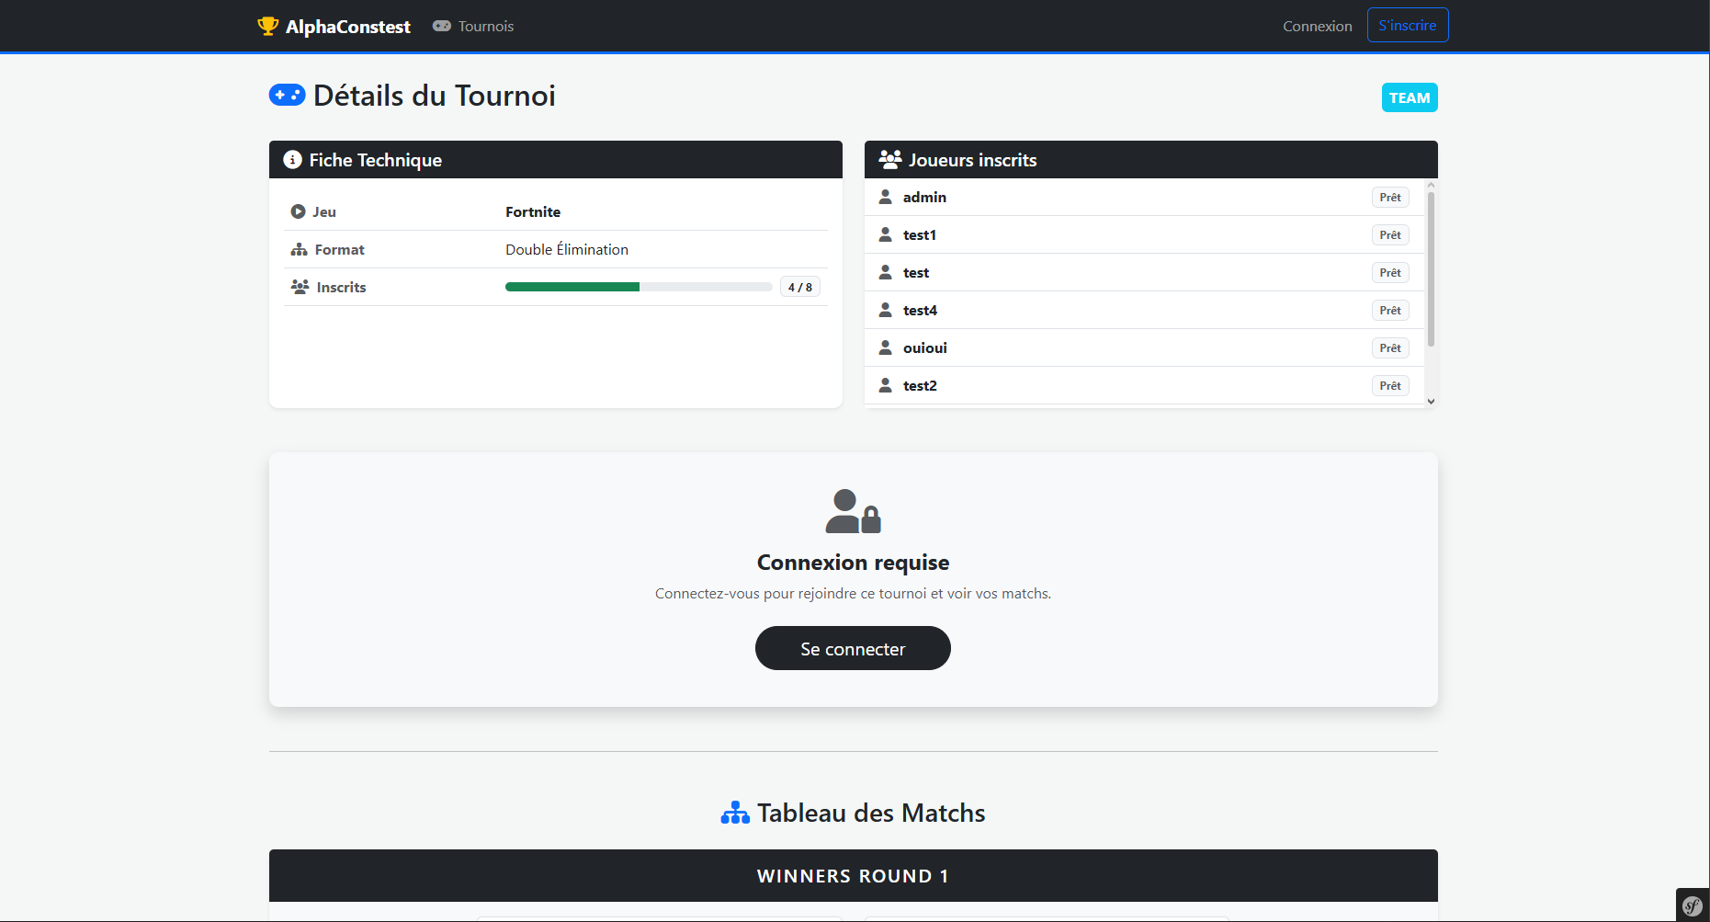1710x922 pixels.
Task: Click the user icon beside test1
Action: click(886, 234)
